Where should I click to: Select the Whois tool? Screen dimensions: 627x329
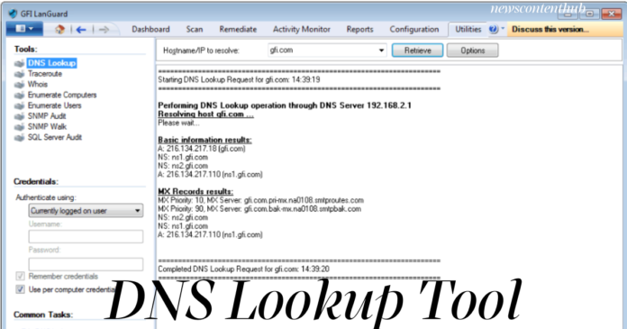click(x=38, y=84)
